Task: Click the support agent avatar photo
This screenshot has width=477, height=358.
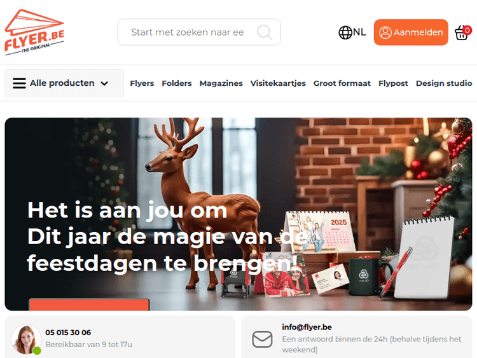Action: coord(26,339)
